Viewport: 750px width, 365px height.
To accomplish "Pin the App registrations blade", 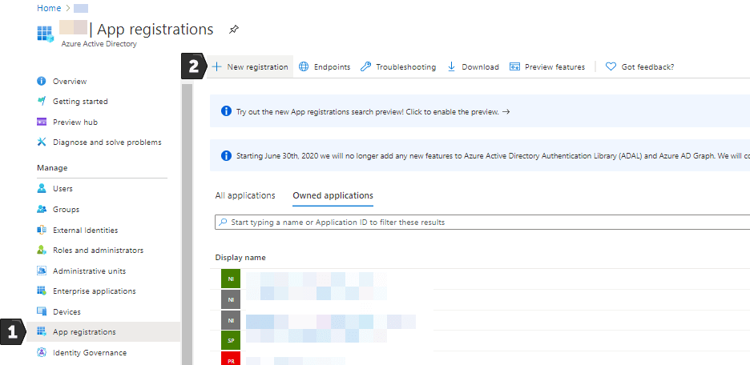I will tap(233, 30).
